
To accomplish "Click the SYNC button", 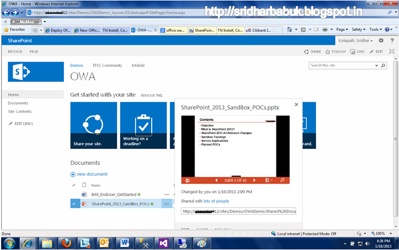I will tap(358, 52).
